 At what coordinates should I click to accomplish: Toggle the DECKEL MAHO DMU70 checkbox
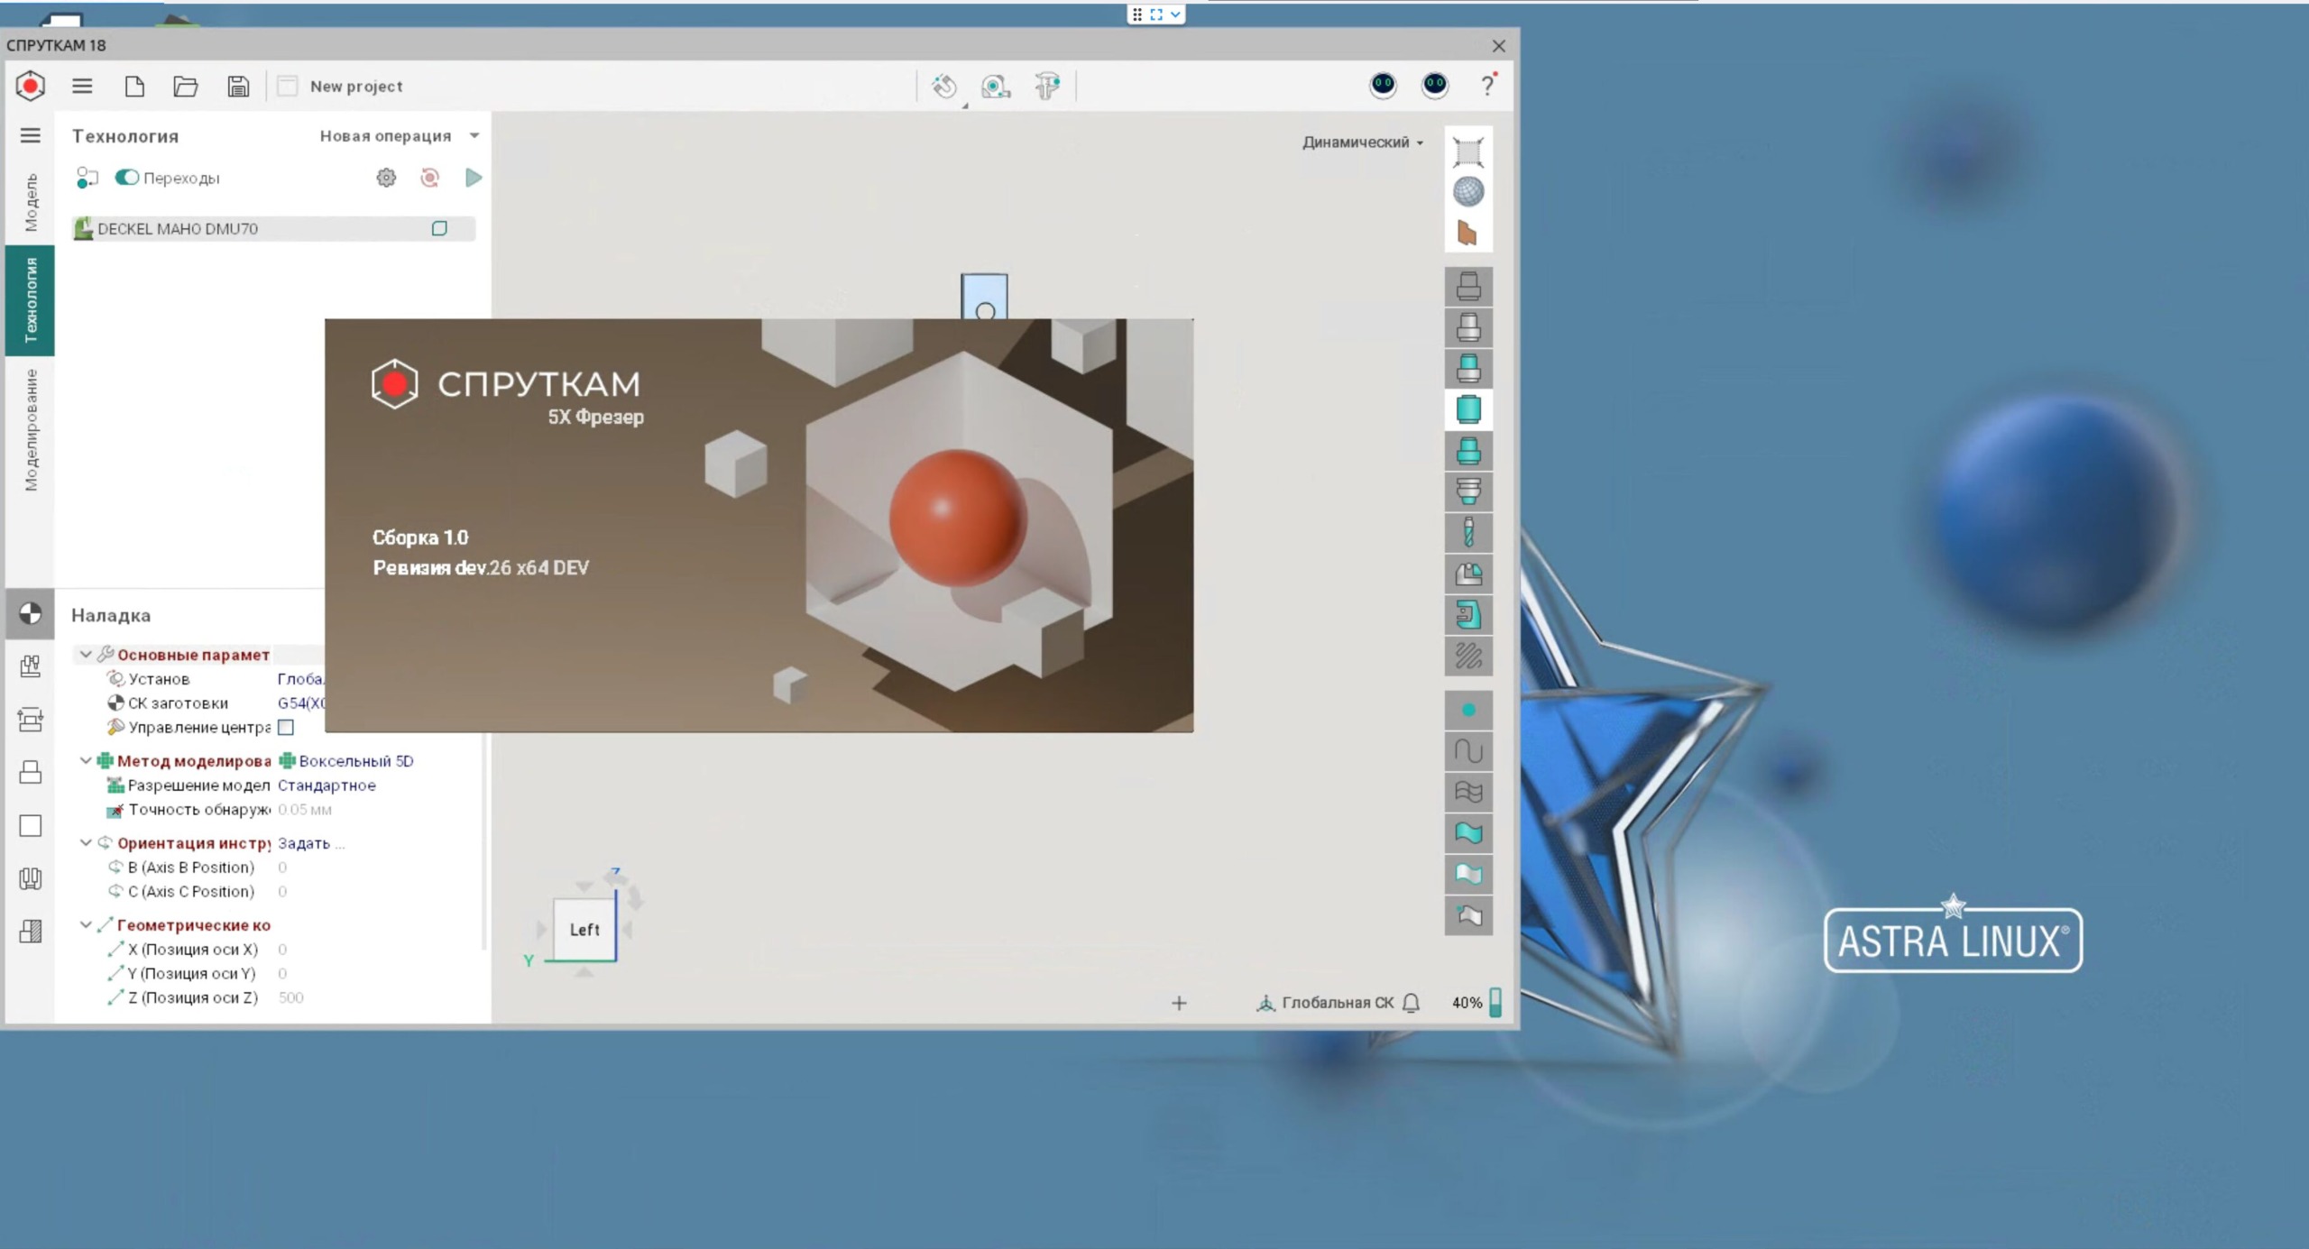tap(439, 228)
